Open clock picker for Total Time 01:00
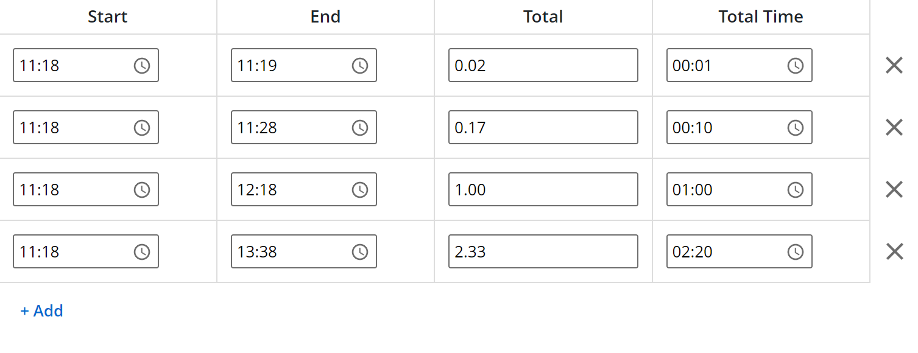 coord(796,190)
